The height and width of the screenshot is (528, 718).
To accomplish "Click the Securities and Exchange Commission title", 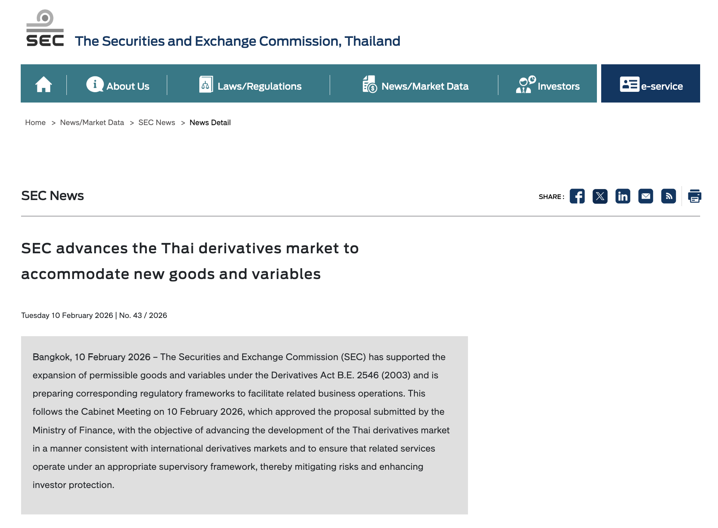I will (x=238, y=41).
